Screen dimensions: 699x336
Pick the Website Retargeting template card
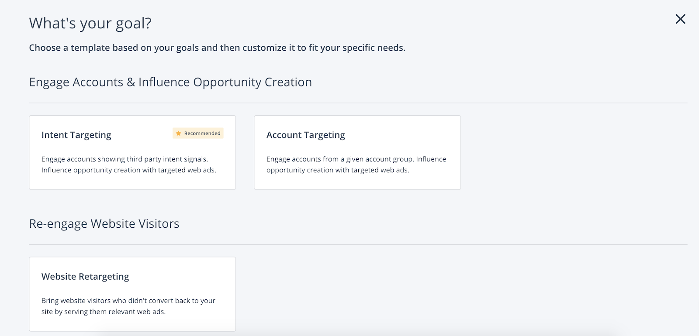(132, 294)
